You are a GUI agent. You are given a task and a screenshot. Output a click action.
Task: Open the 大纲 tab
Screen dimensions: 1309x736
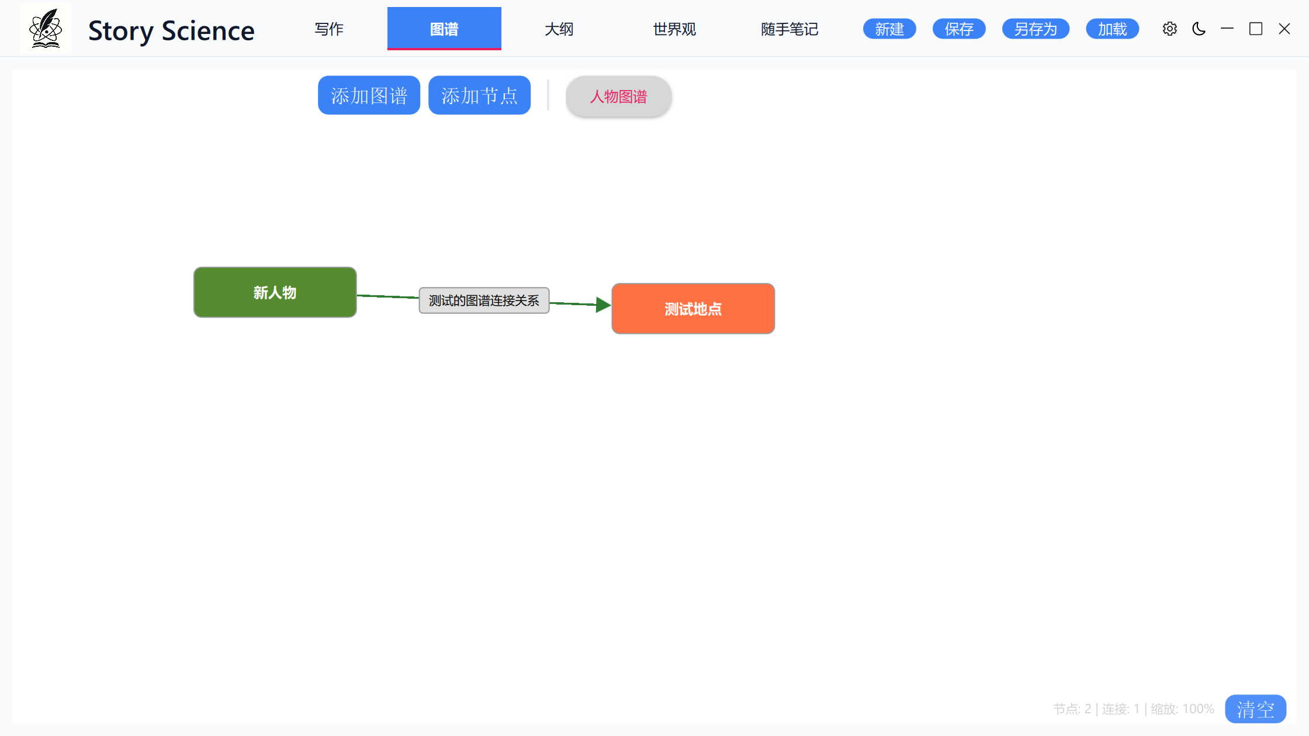(x=559, y=29)
